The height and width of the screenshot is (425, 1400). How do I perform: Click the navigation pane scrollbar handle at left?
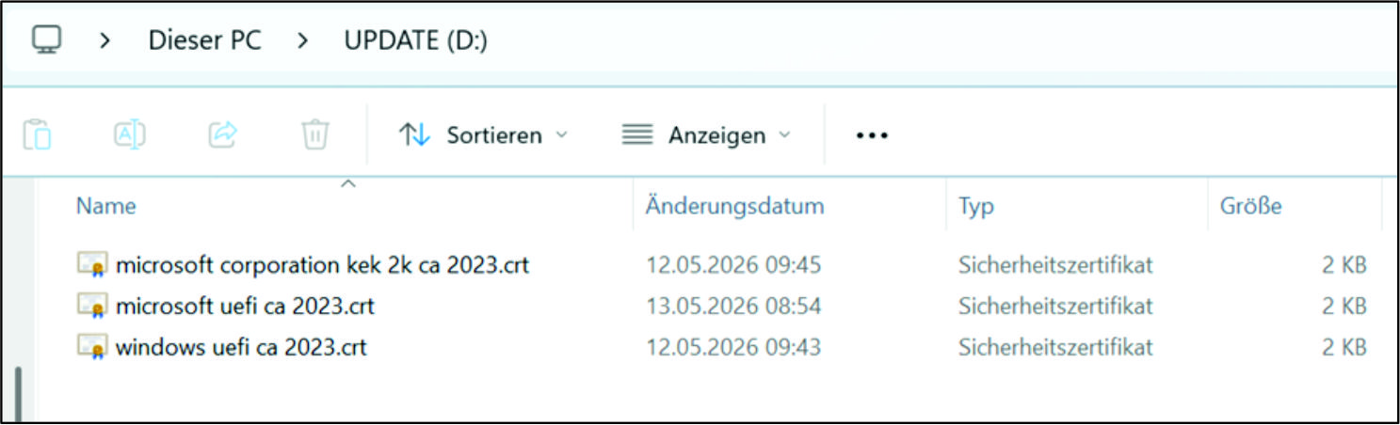coord(18,395)
